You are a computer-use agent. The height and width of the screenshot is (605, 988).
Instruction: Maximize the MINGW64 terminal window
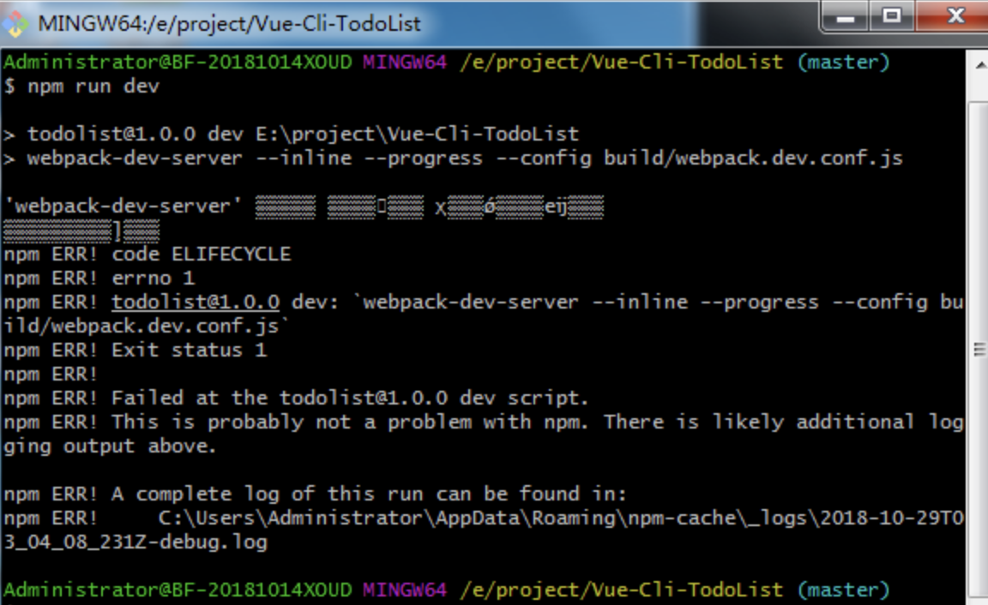(892, 15)
